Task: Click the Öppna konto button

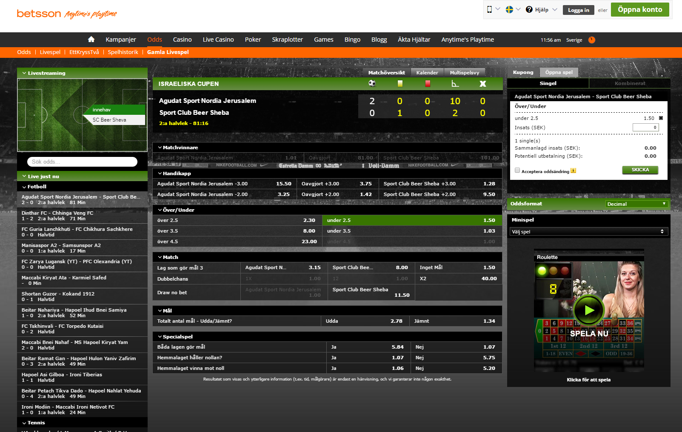Action: (640, 9)
